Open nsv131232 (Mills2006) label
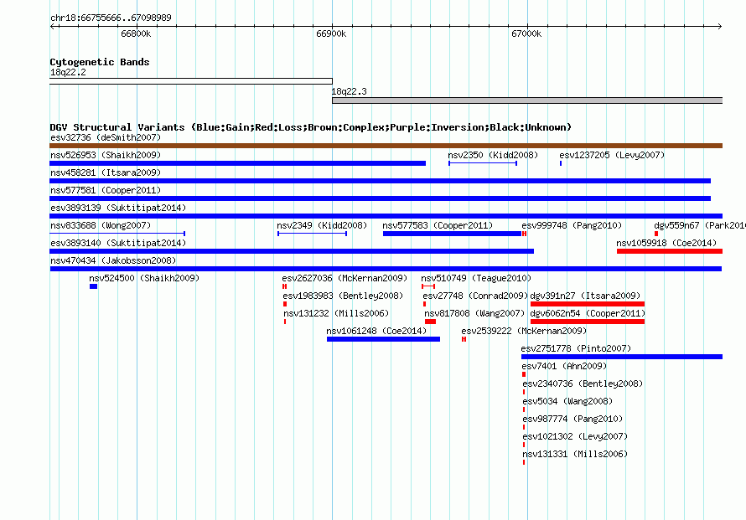 click(336, 314)
